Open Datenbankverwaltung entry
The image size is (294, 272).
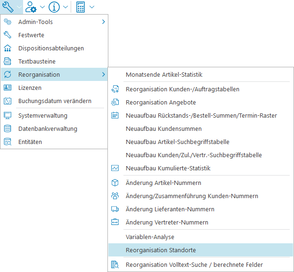[x=48, y=128]
